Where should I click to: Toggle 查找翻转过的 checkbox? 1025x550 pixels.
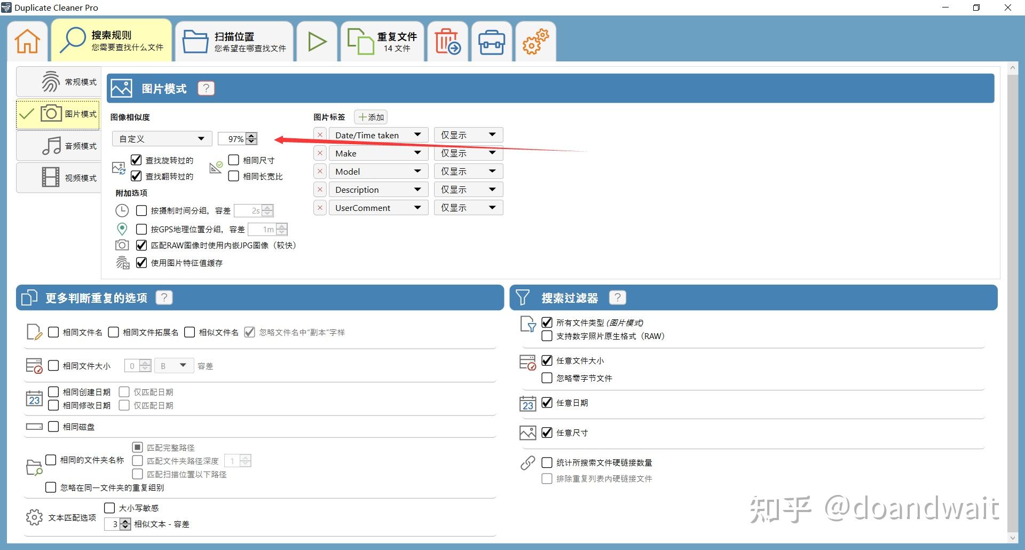coord(136,176)
